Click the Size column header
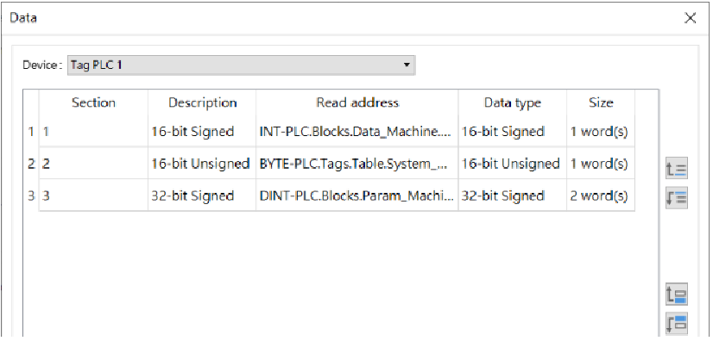This screenshot has width=713, height=341. 601,103
